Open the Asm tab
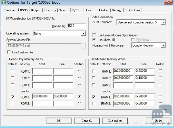 [x=88, y=10]
